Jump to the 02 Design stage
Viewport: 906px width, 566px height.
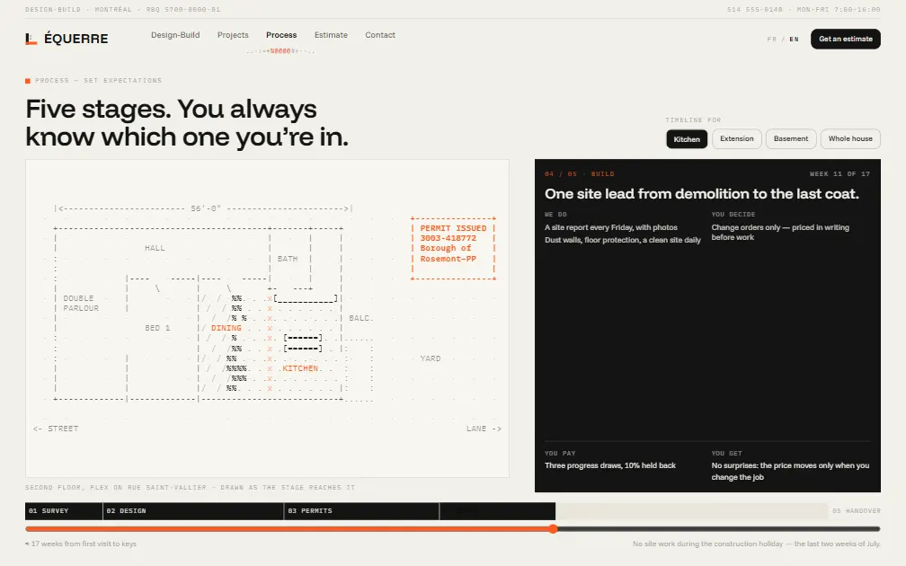[x=193, y=511]
